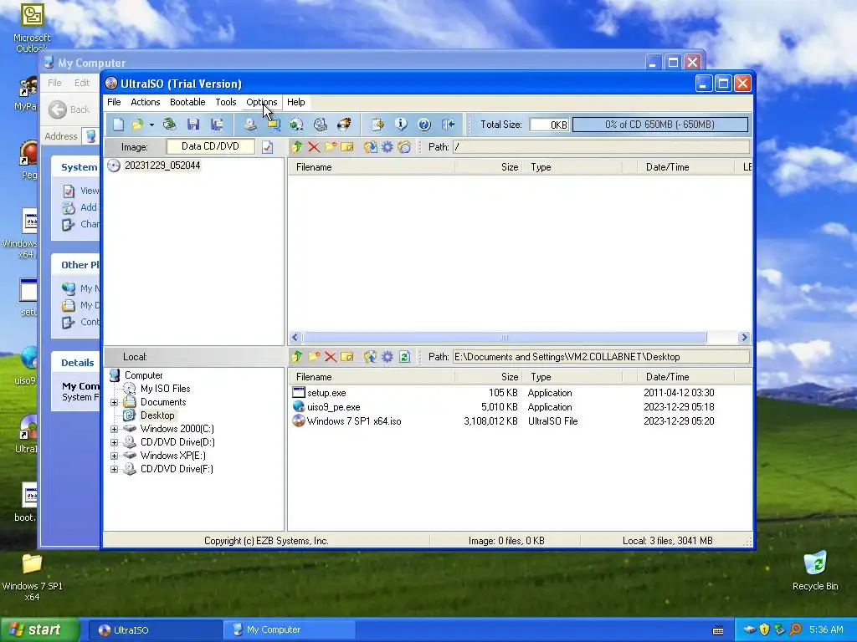This screenshot has height=642, width=857.
Task: Open an image file with the folder icon
Action: click(x=137, y=125)
